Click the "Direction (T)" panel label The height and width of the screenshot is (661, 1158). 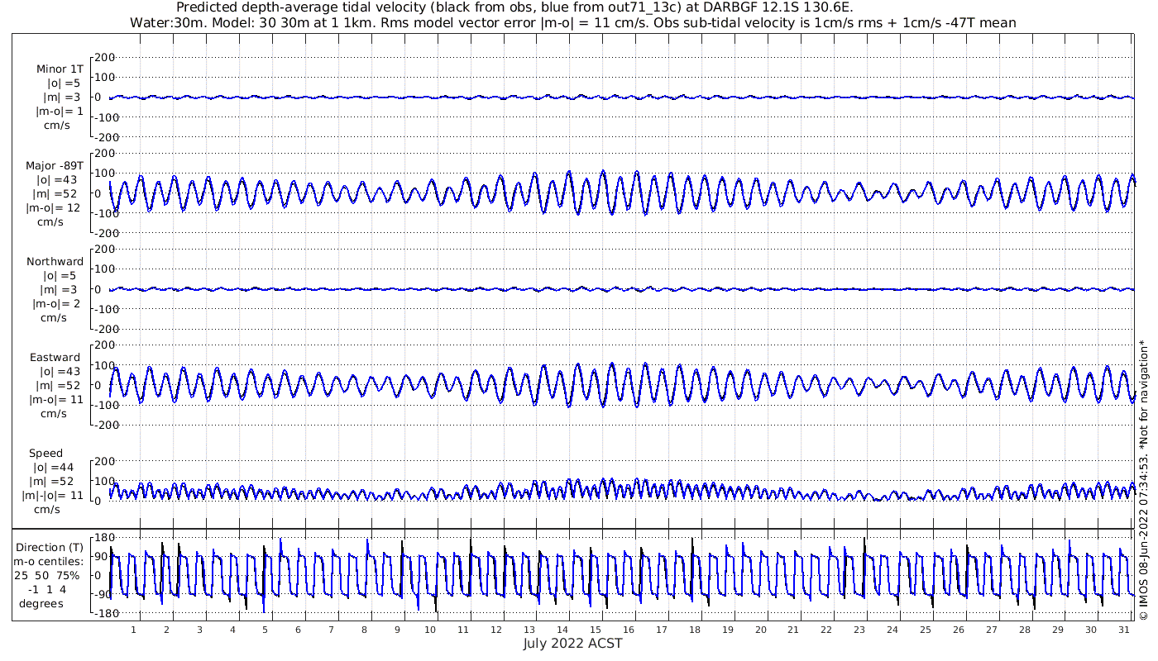coord(50,547)
